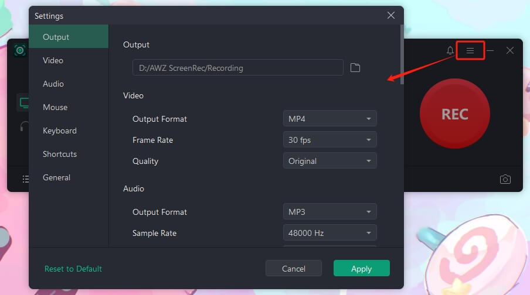530x295 pixels.
Task: Open the recording list icon
Action: [x=25, y=179]
